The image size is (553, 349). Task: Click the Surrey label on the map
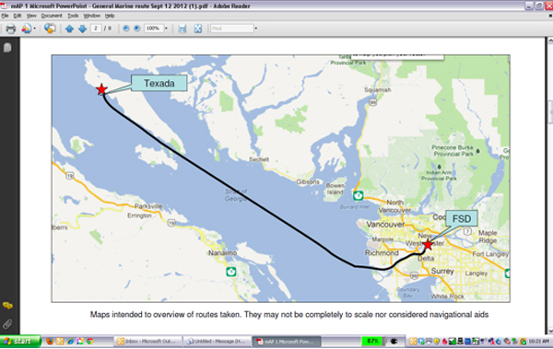[x=442, y=271]
